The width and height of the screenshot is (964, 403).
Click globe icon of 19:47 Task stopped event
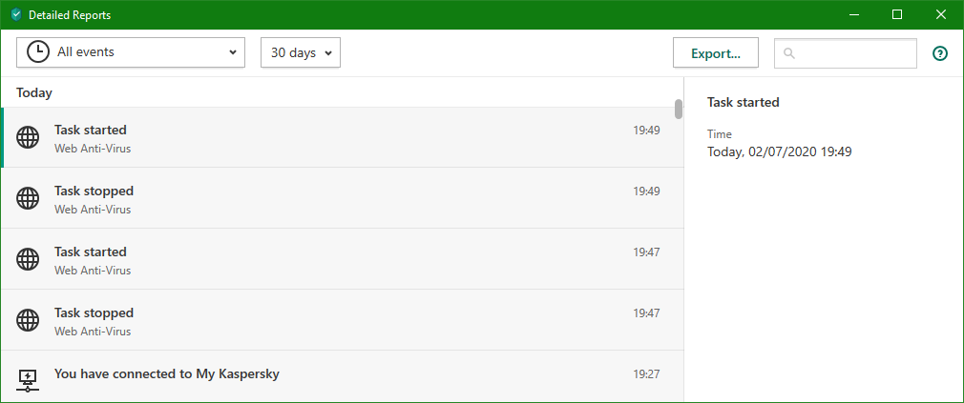point(29,320)
